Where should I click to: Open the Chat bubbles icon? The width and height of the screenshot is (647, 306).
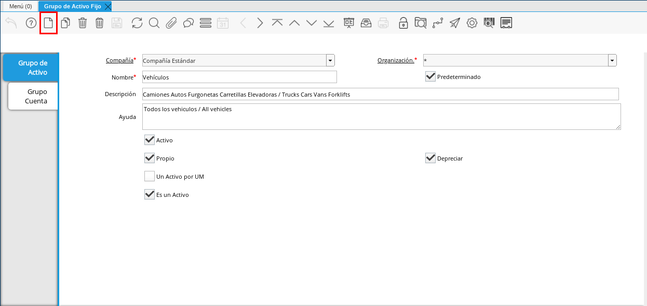pyautogui.click(x=188, y=23)
